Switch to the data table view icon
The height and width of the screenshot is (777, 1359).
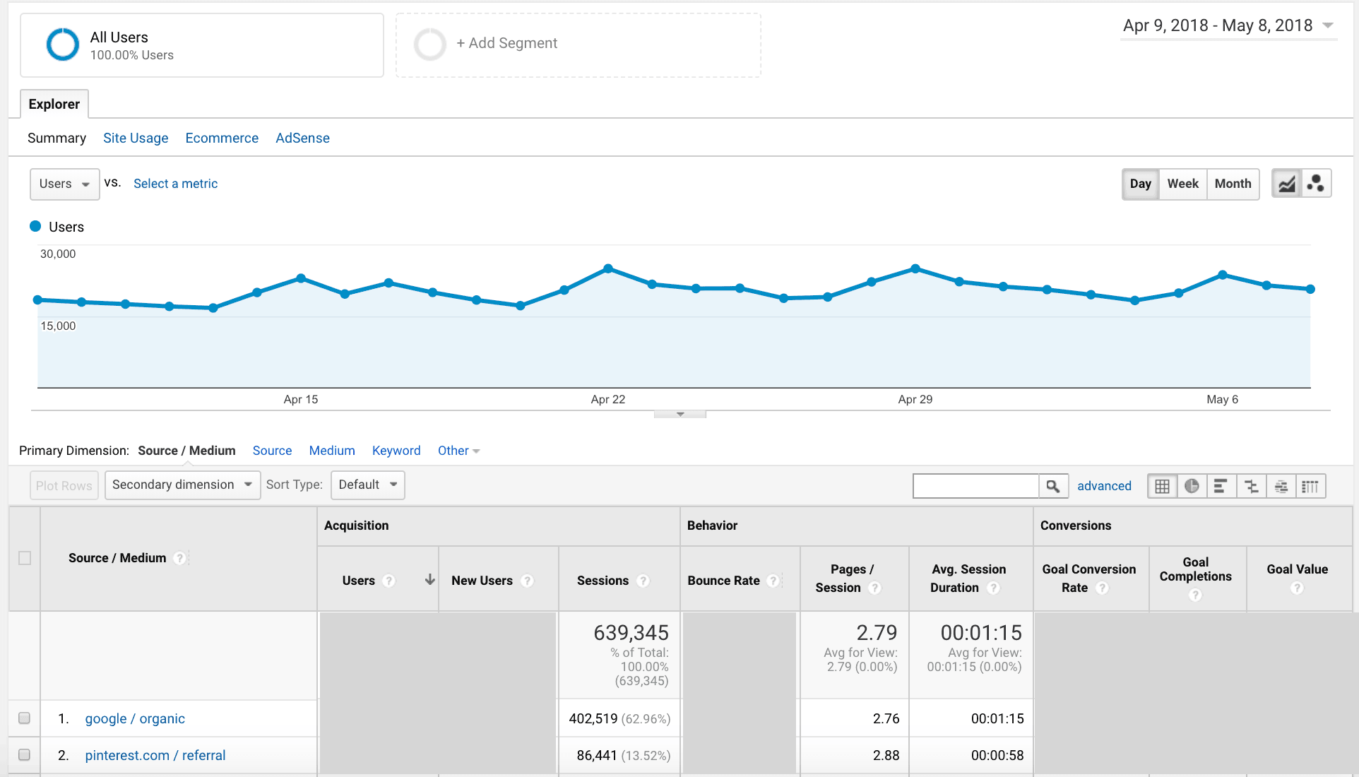[1162, 486]
